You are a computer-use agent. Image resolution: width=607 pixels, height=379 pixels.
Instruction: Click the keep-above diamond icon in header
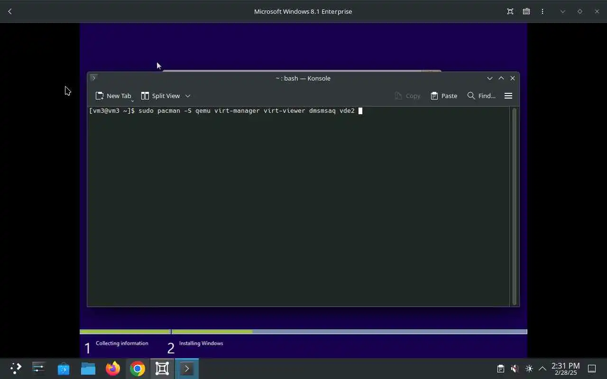click(579, 11)
